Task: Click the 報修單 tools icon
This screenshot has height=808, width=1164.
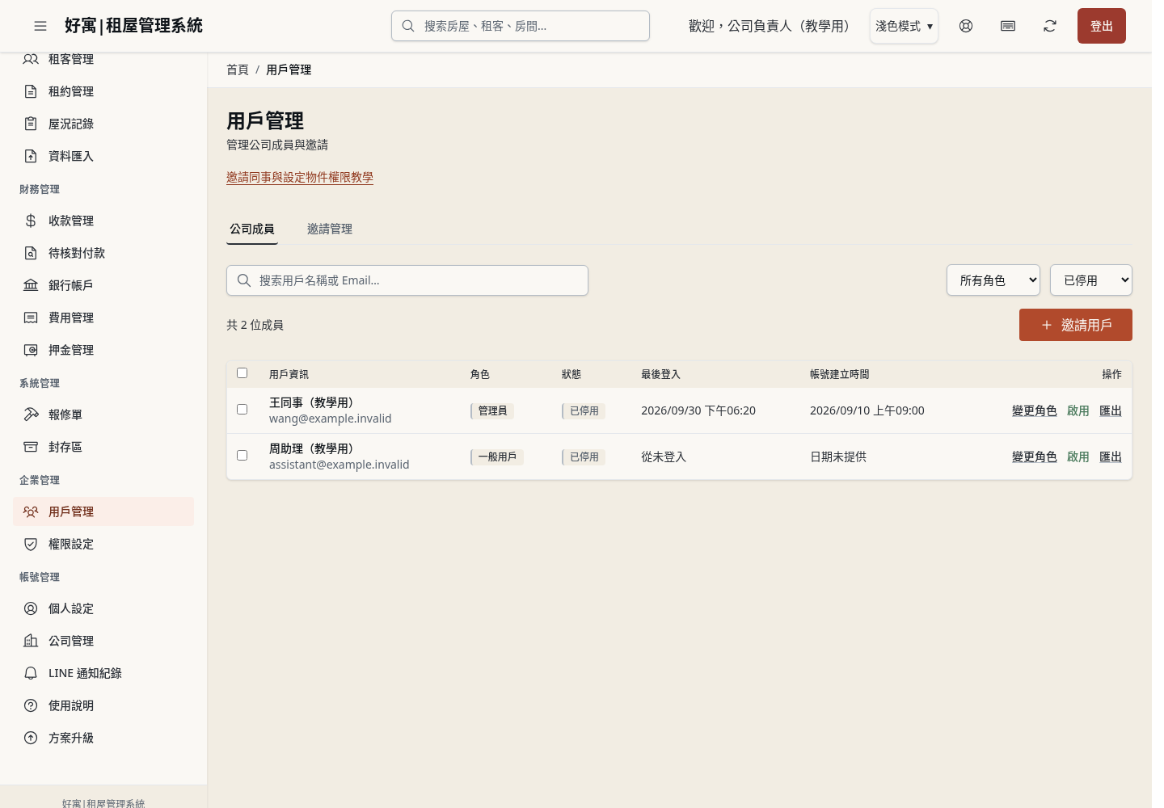Action: (31, 415)
